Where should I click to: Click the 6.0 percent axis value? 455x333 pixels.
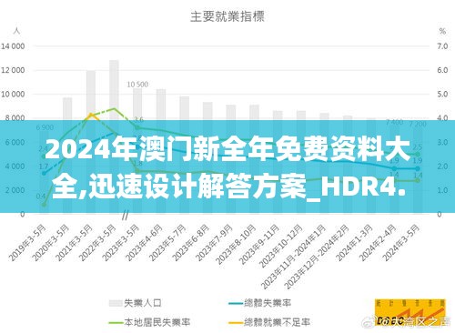point(442,70)
